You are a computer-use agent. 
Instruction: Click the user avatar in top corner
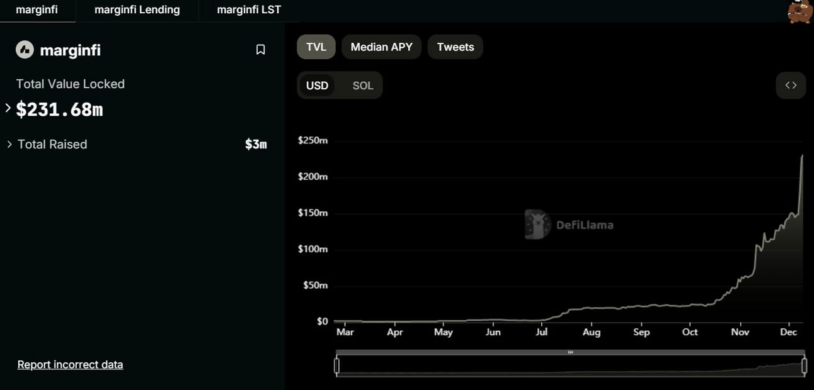tap(800, 11)
